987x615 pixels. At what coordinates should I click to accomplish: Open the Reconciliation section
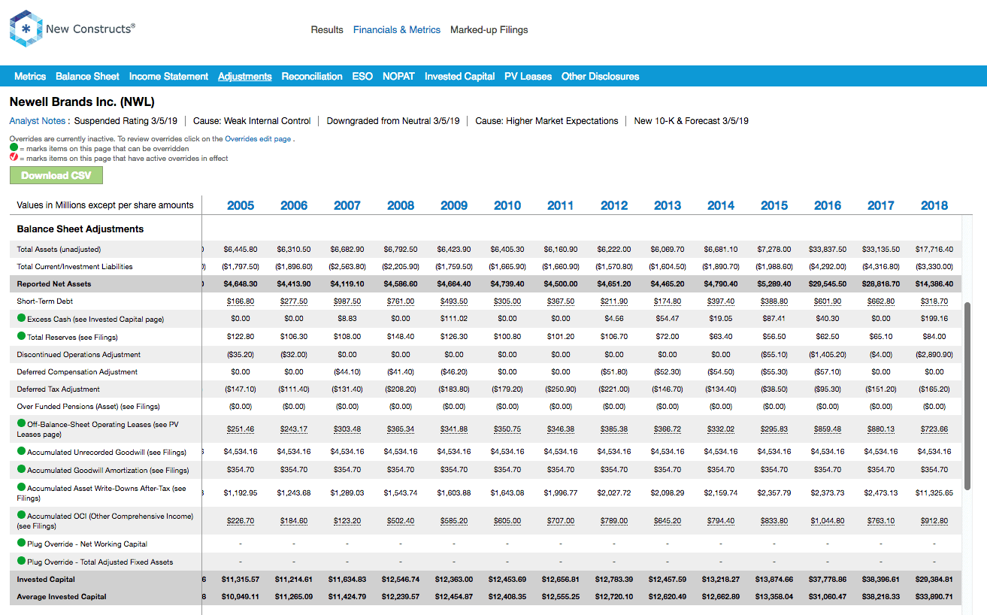click(312, 77)
